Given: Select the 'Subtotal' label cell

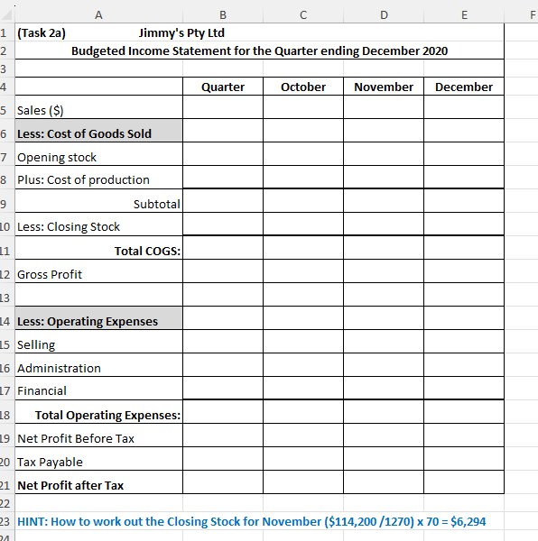Looking at the screenshot, I should [x=98, y=201].
